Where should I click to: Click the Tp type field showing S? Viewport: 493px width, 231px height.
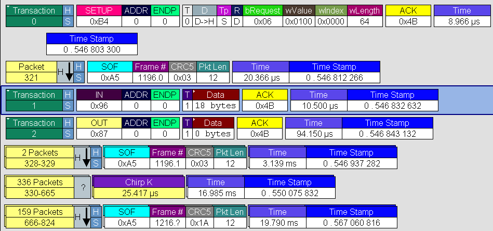coord(224,16)
